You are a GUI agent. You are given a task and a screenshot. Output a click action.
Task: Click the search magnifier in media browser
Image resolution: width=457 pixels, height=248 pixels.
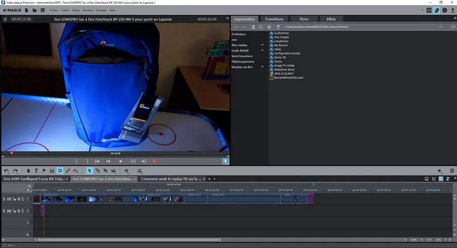(261, 27)
